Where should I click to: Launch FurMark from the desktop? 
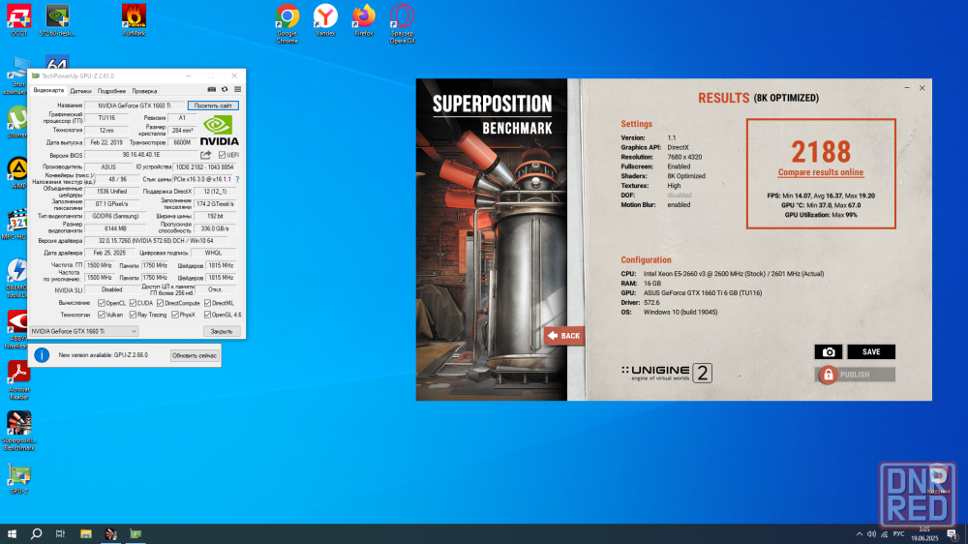[134, 20]
